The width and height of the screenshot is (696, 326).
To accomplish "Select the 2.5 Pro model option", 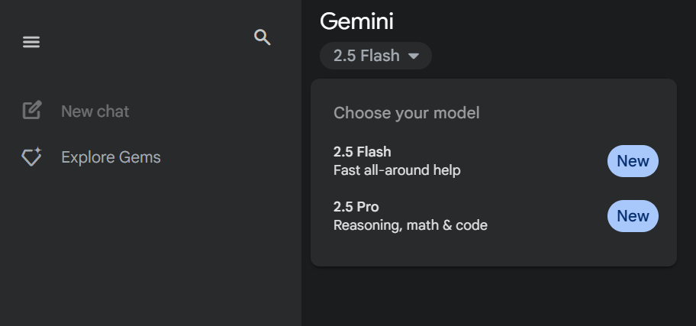I will tap(494, 216).
